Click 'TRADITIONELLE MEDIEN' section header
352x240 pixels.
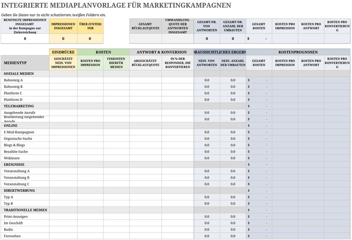(x=26, y=210)
